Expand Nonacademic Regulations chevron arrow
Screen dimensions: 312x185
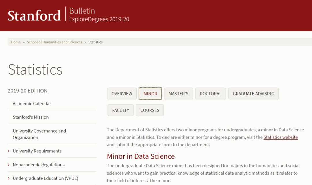point(9,165)
